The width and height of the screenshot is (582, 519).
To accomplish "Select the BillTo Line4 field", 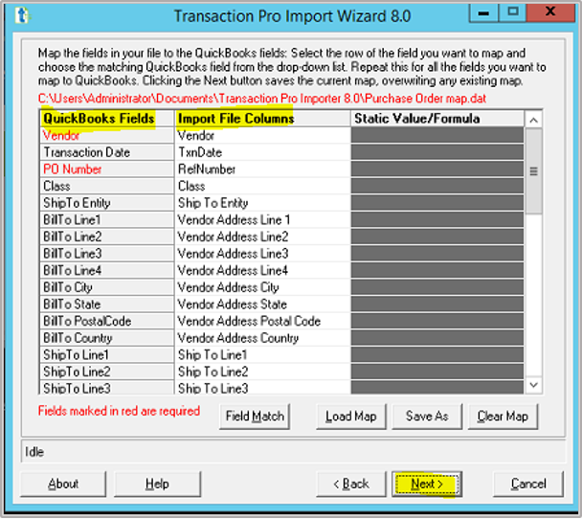I will pos(106,270).
